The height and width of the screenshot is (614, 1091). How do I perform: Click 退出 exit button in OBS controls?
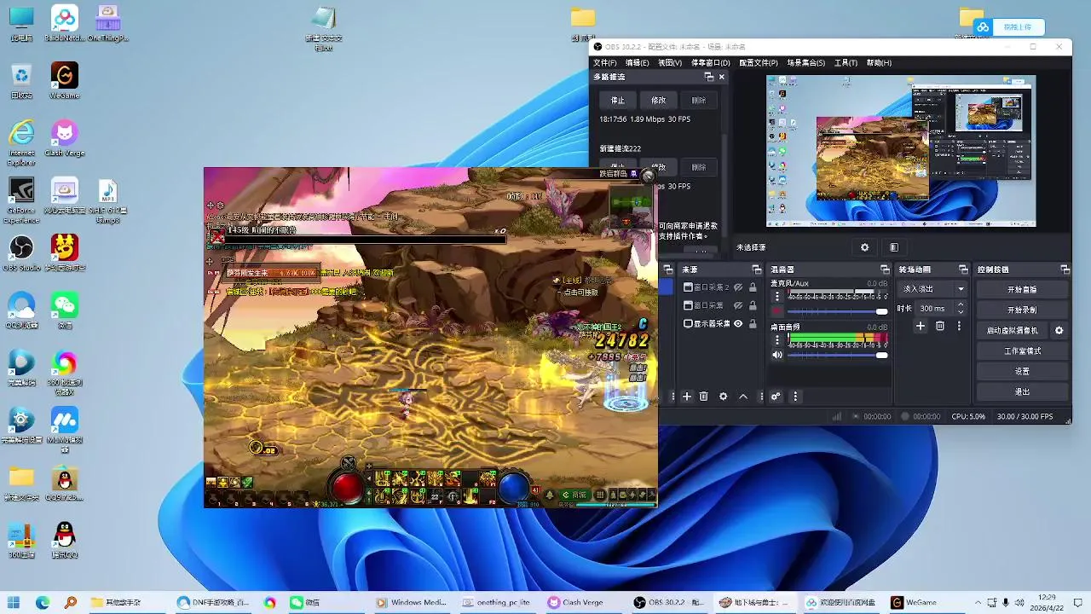pyautogui.click(x=1022, y=391)
